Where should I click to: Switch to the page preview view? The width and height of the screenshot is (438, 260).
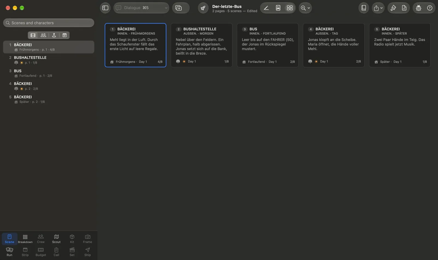click(278, 8)
